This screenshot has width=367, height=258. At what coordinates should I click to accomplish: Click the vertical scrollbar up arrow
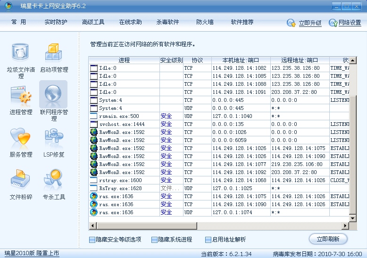[353, 60]
